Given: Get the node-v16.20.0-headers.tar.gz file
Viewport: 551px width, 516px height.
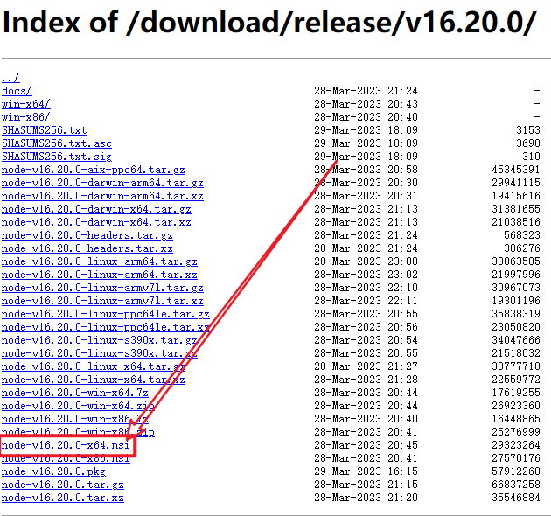Looking at the screenshot, I should click(87, 235).
